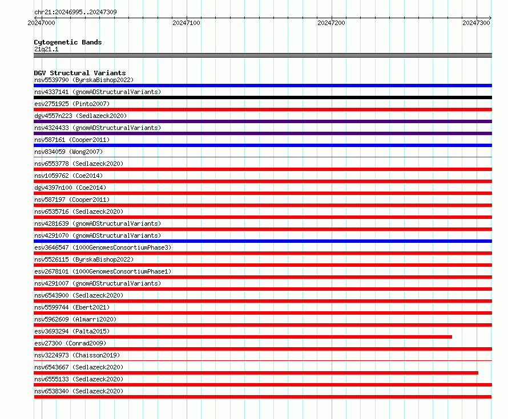Select the nsv5599744 (Ebert2021) label
Viewport: 508px width, 419px height.
click(72, 307)
